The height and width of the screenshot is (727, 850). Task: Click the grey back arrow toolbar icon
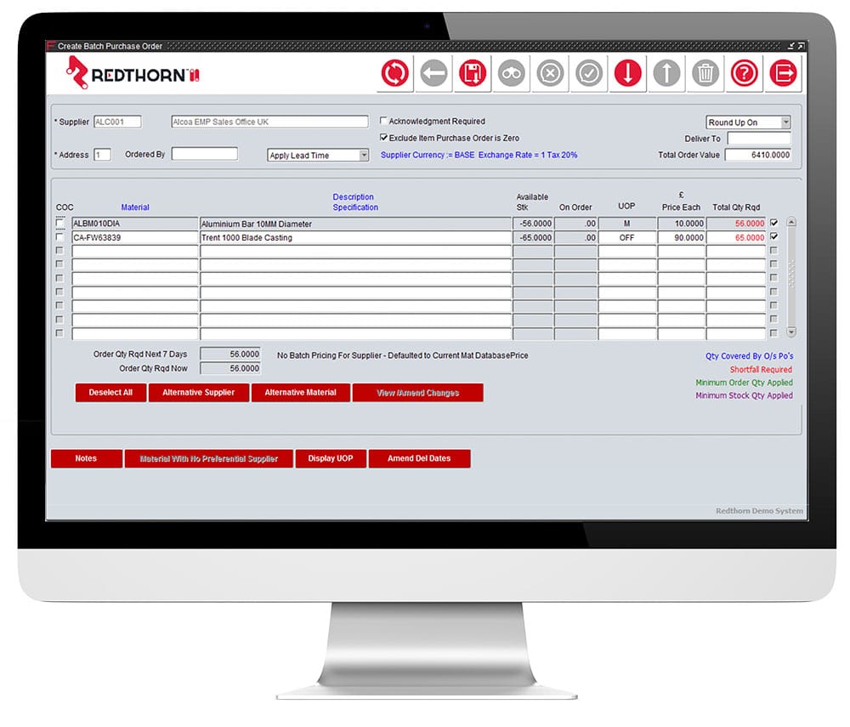pos(433,73)
